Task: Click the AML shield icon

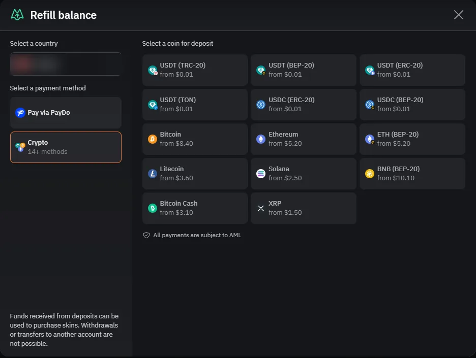Action: pyautogui.click(x=146, y=235)
